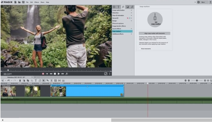Click the title editor T icon
Screen dimensions: 212x122
tap(36, 80)
